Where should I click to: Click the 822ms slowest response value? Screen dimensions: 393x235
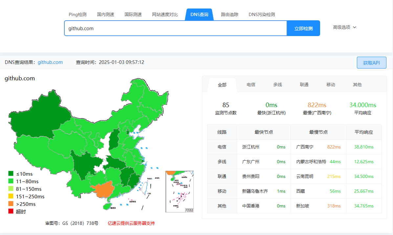point(317,105)
